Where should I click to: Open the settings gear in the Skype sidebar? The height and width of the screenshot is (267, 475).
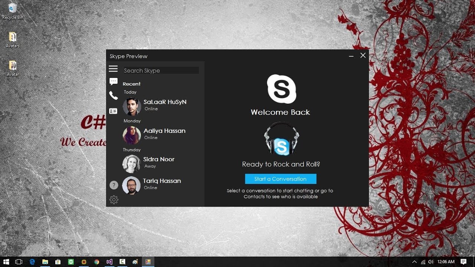pos(114,200)
